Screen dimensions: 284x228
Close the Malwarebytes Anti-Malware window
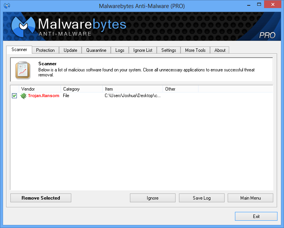273,4
